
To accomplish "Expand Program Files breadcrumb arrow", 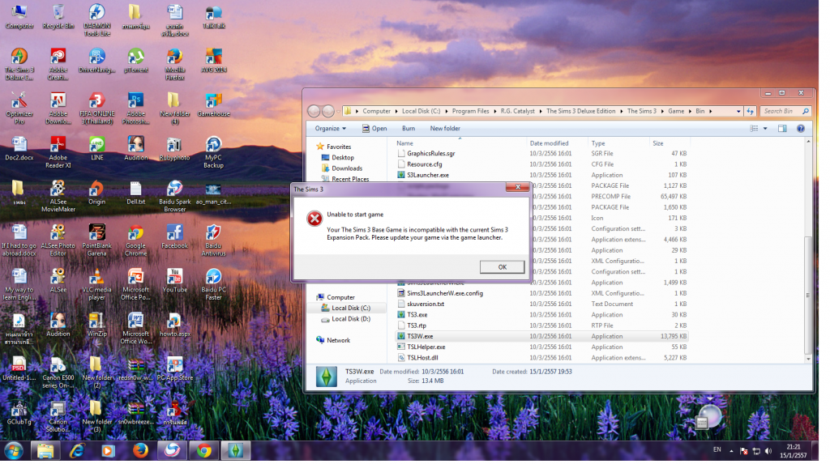I will 494,112.
